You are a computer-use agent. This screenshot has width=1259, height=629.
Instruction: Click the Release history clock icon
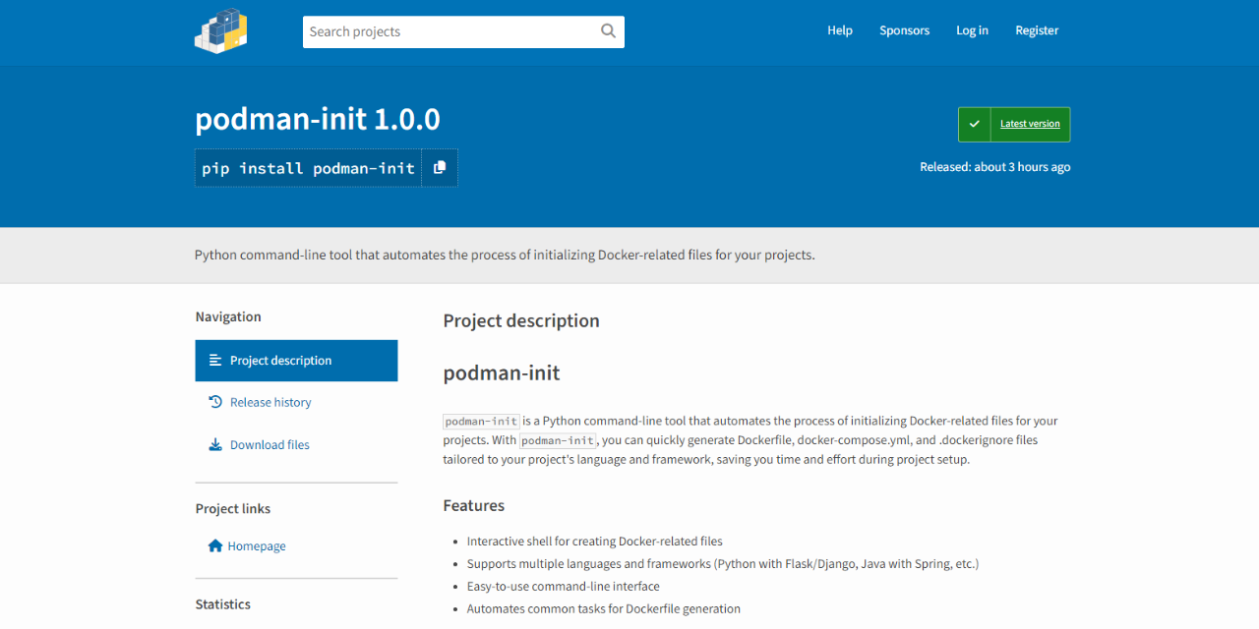pos(215,402)
